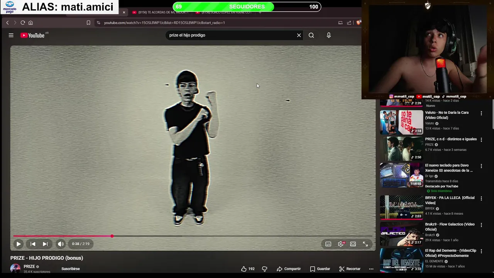494x278 pixels.
Task: Open options for El Rap del Demente
Action: coord(481,251)
